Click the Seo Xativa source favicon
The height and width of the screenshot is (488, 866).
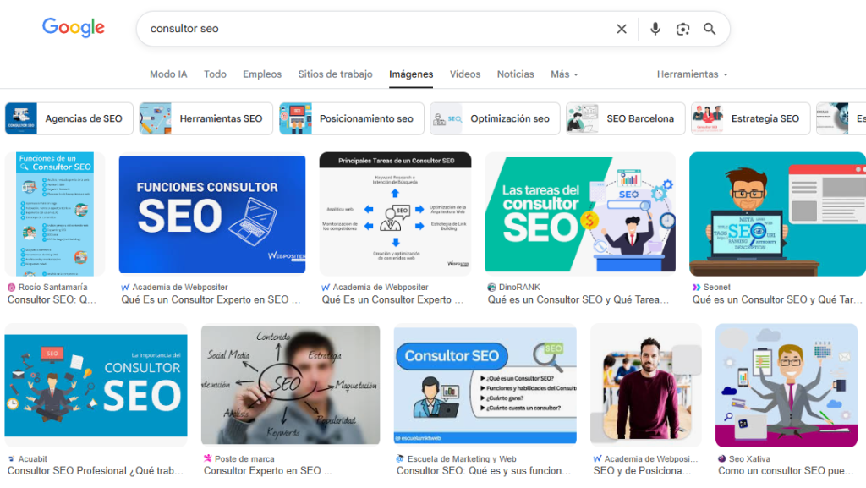click(722, 458)
